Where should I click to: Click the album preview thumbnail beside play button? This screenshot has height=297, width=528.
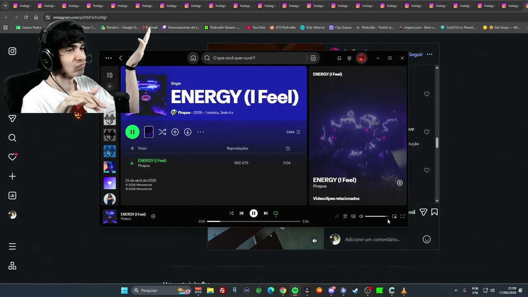tap(149, 132)
